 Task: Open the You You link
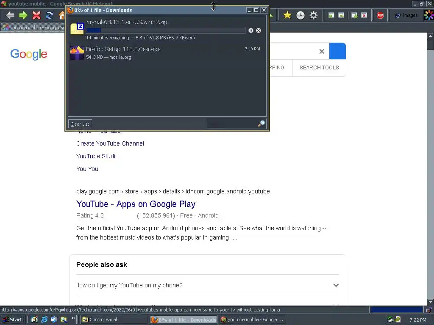coord(87,169)
